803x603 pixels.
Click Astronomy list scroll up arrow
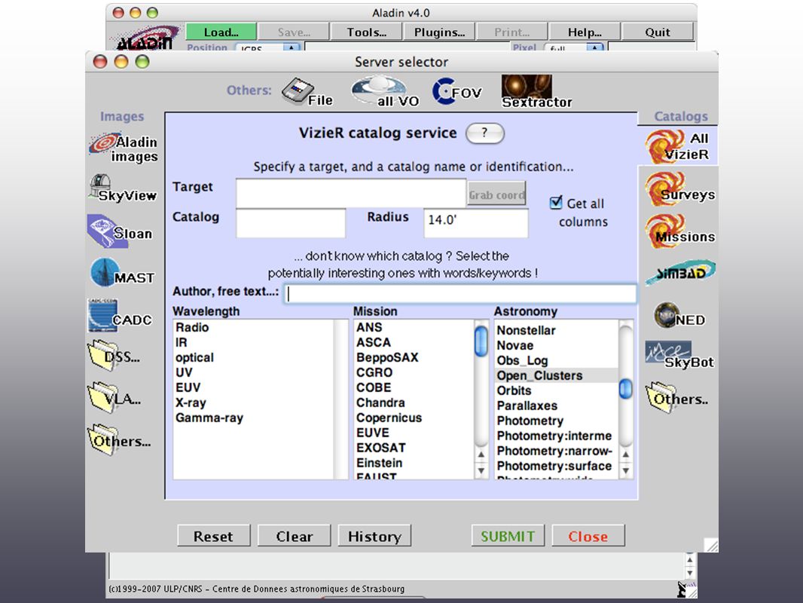[625, 455]
